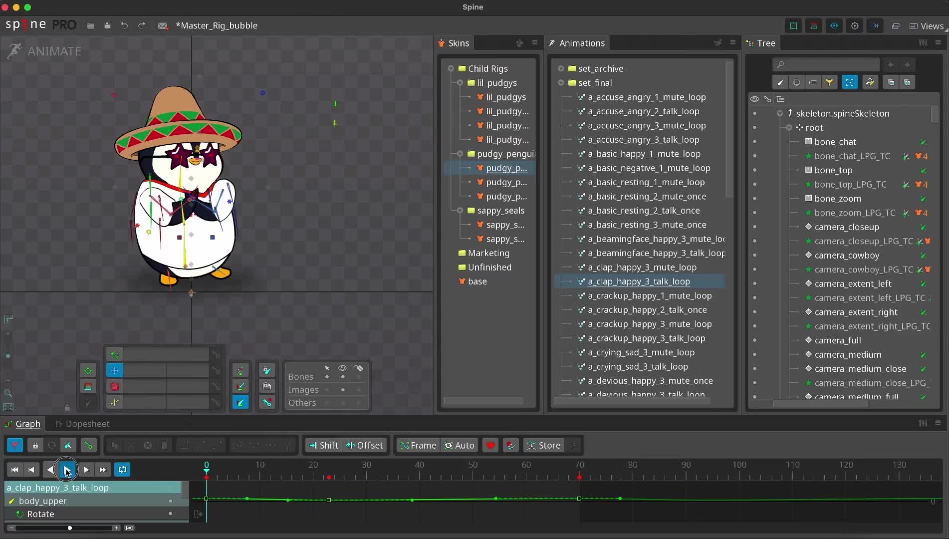Select the Pose tool with green crosshair
949x539 pixels.
(88, 370)
